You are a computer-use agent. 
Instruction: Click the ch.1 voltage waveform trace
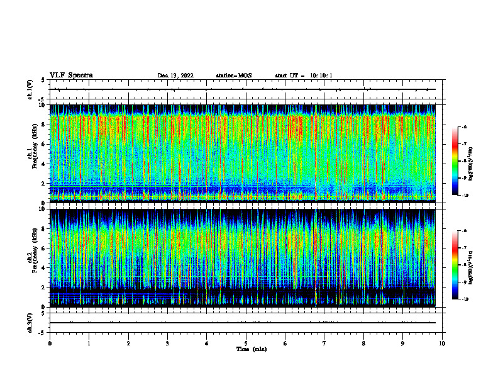point(243,89)
